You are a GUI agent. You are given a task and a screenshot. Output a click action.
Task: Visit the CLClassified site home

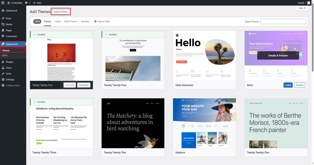click(15, 3)
